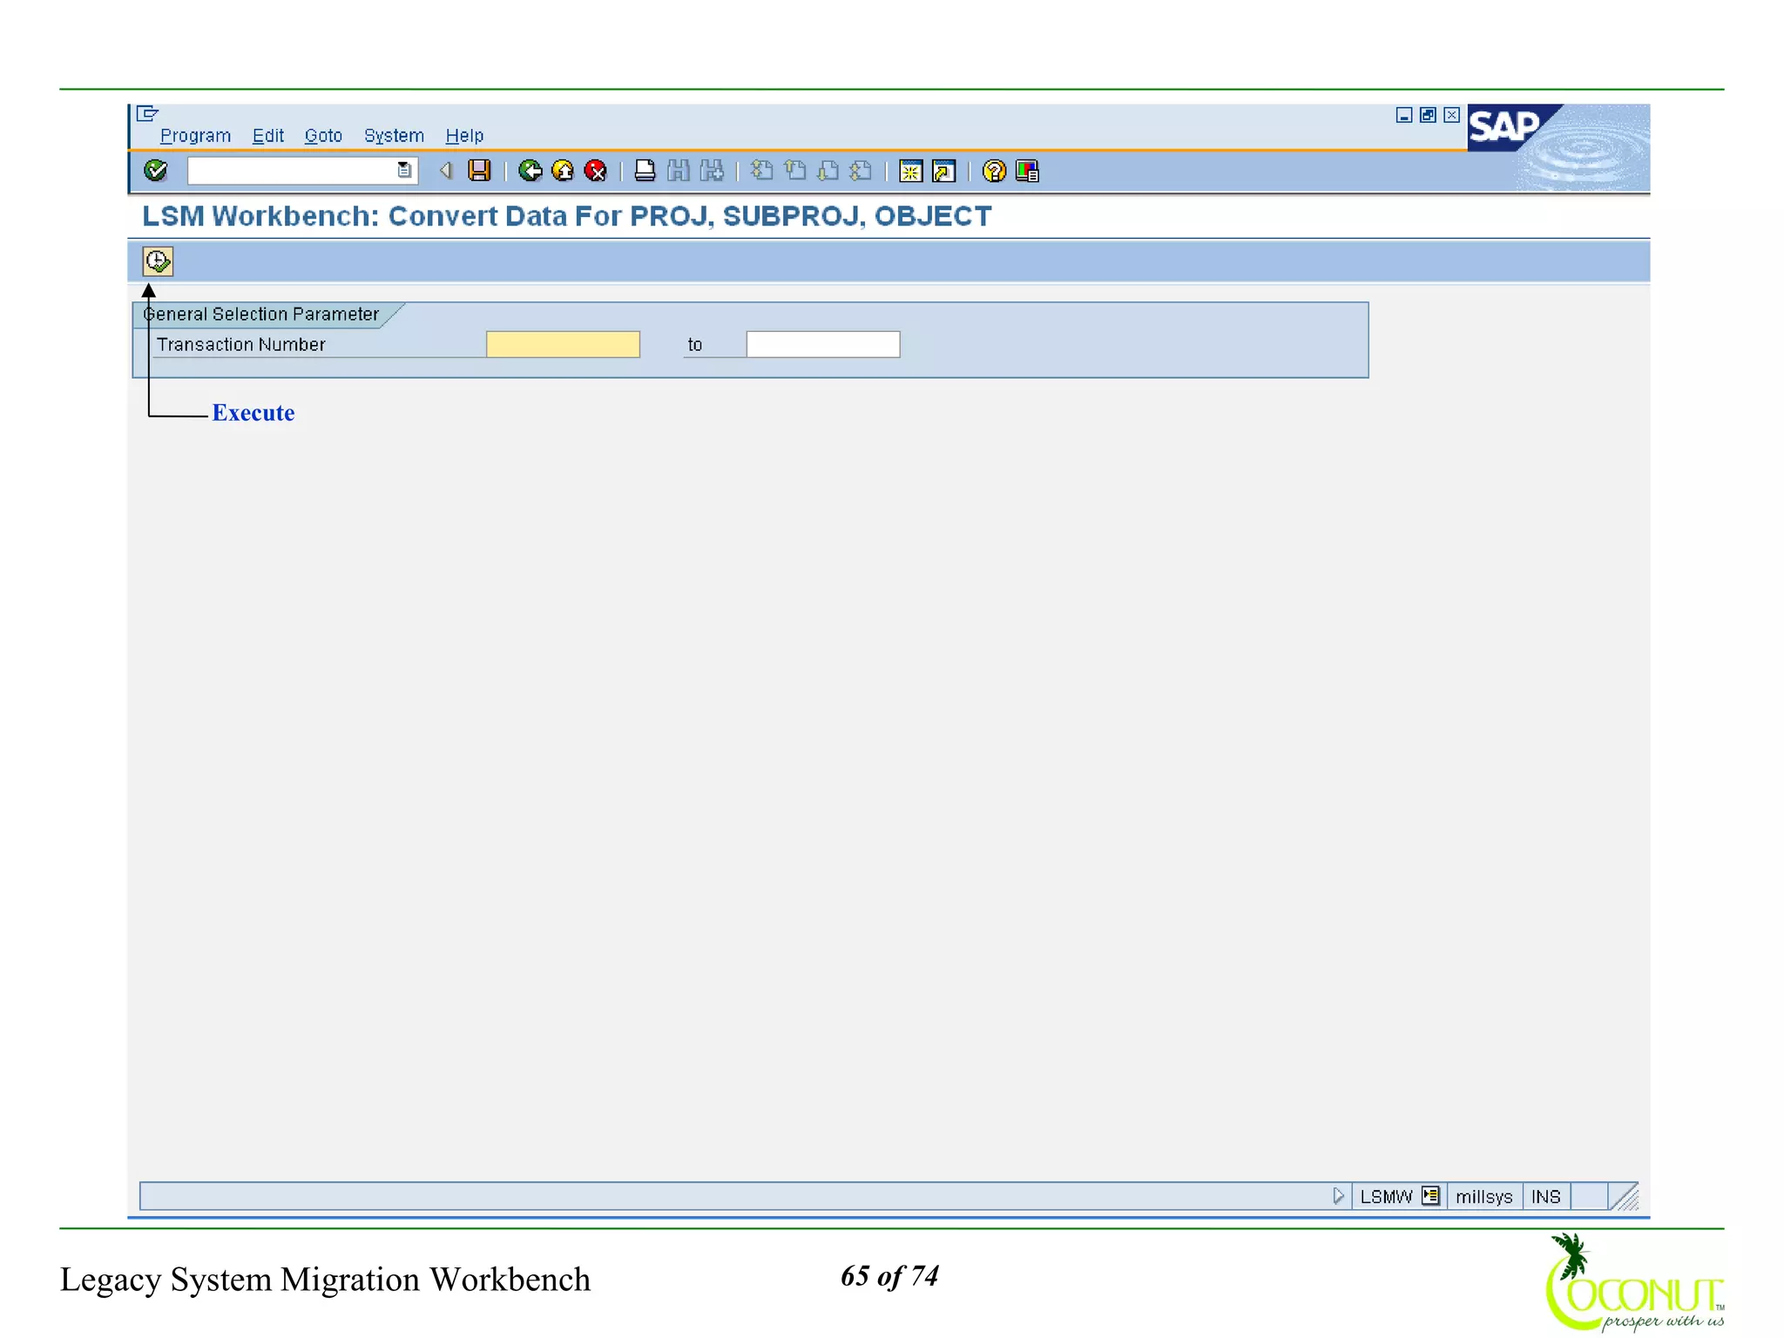Open the command field history dropdown
This screenshot has width=1784, height=1338.
tap(404, 171)
